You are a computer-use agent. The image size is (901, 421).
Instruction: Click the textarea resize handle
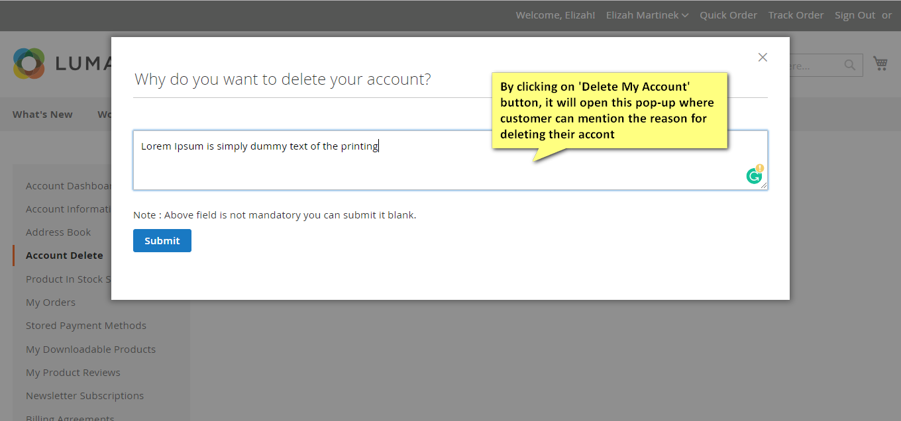[x=764, y=186]
